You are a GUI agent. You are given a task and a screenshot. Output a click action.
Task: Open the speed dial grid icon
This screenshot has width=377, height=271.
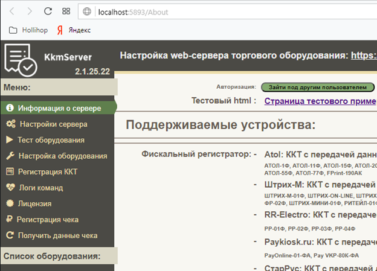(66, 11)
